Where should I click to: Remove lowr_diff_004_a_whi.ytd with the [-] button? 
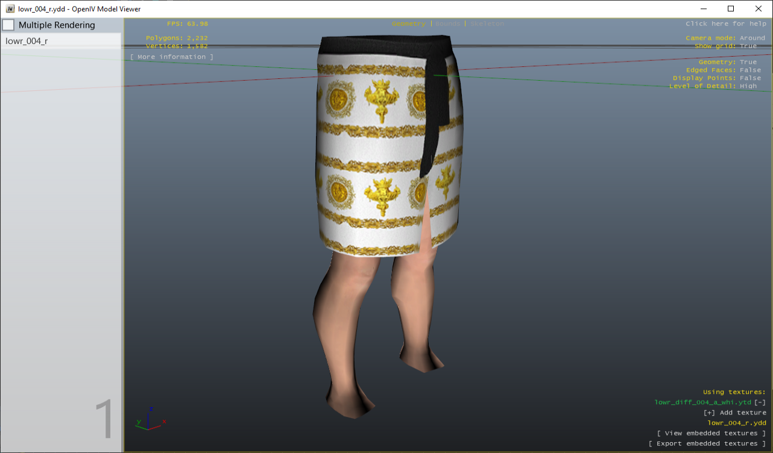(x=759, y=402)
